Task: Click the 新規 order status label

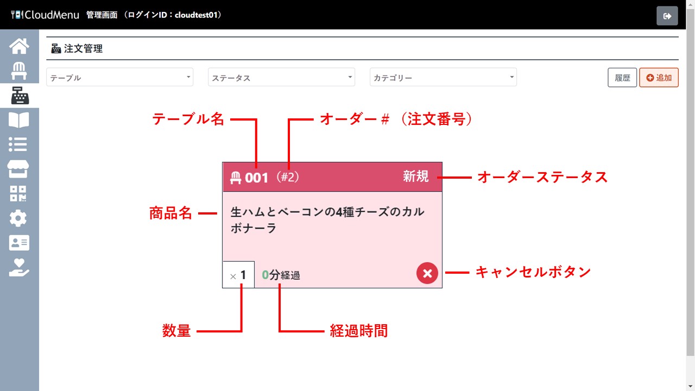Action: 416,176
